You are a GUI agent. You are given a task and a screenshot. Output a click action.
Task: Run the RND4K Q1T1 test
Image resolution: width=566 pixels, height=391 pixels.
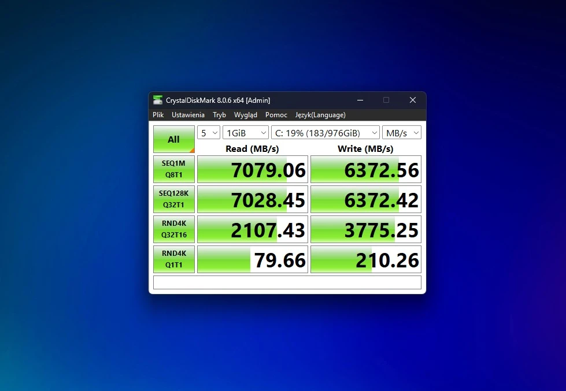pyautogui.click(x=173, y=259)
